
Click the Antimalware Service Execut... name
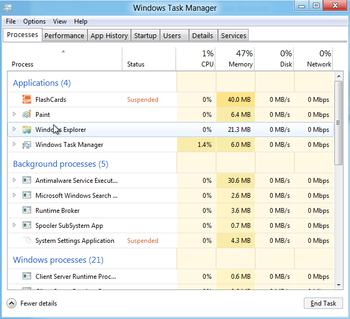click(76, 180)
